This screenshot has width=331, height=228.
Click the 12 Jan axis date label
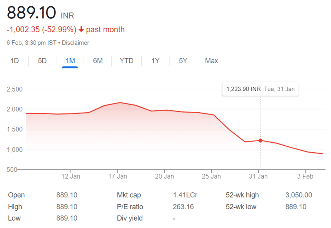[x=71, y=176]
